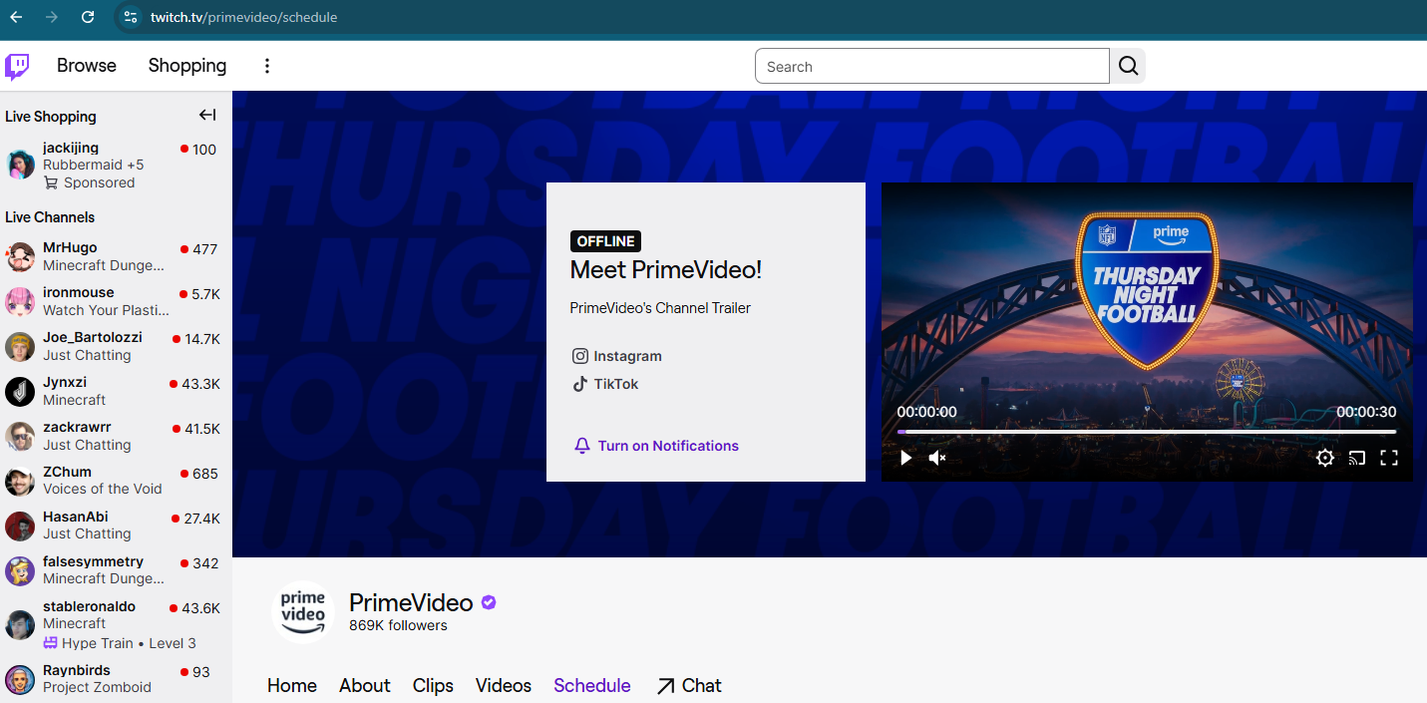Open ZChum's channel avatar
Screen dimensions: 1427x703
(x=20, y=481)
